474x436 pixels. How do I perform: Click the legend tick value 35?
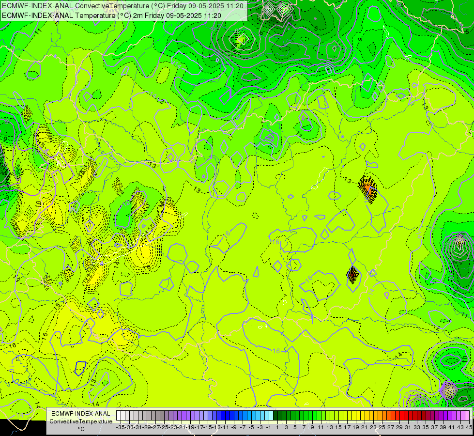pos(426,428)
